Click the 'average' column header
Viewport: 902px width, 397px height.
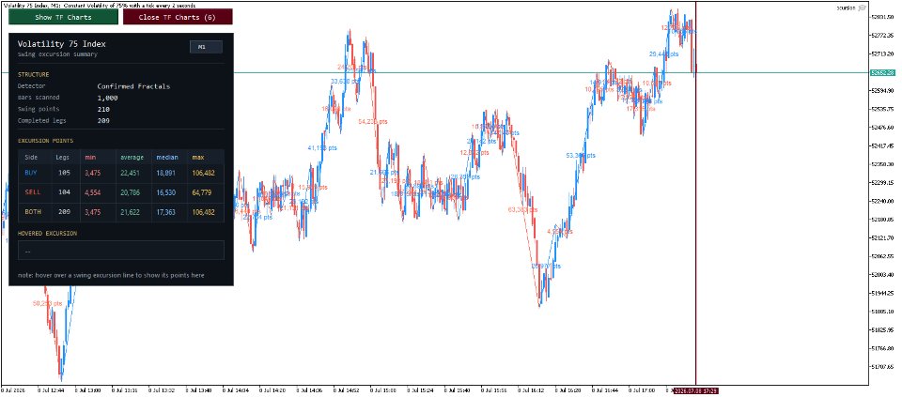[x=132, y=158]
